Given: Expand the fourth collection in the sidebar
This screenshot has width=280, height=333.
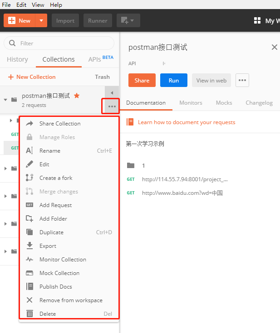Looking at the screenshot, I should [5, 224].
